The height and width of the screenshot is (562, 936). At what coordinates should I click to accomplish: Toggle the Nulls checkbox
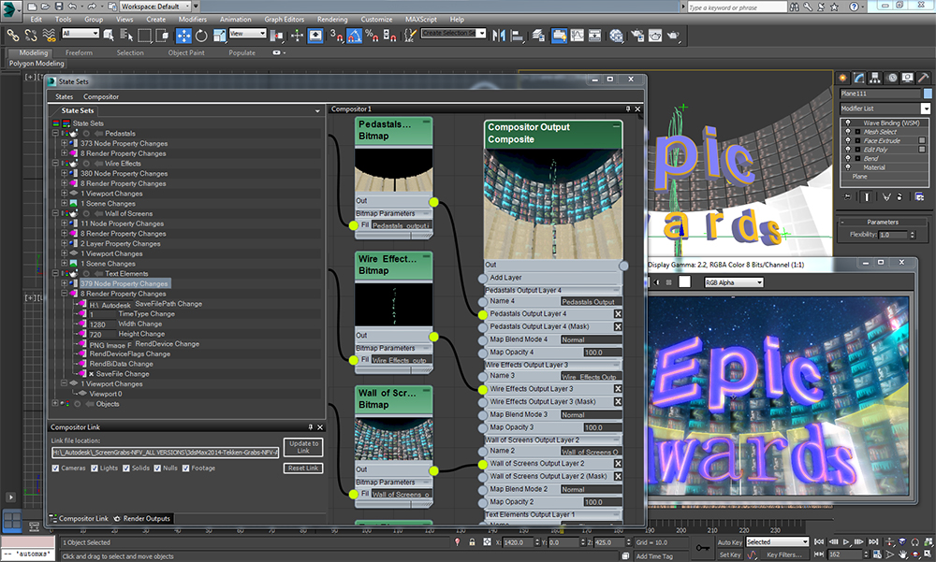click(157, 468)
